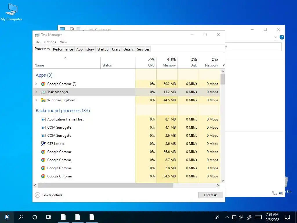The height and width of the screenshot is (223, 297).
Task: Show hidden icons in the system tray
Action: click(227, 217)
